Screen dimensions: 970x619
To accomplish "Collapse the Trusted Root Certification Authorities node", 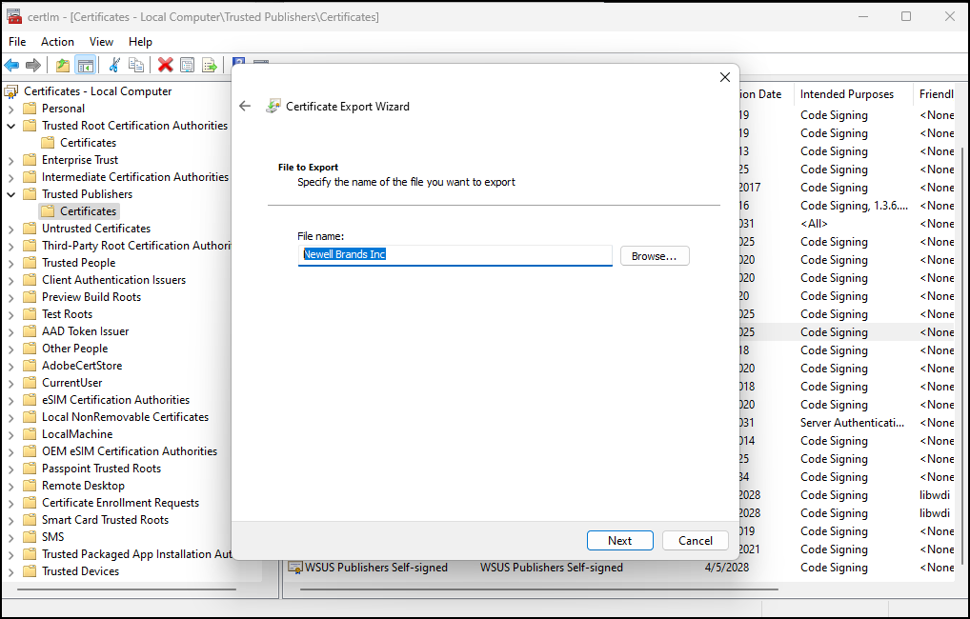I will 11,126.
